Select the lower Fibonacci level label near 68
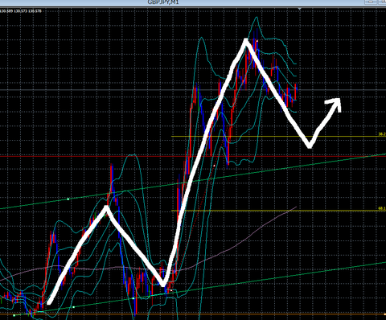Screen dimensions: 386x320 [x=382, y=208]
